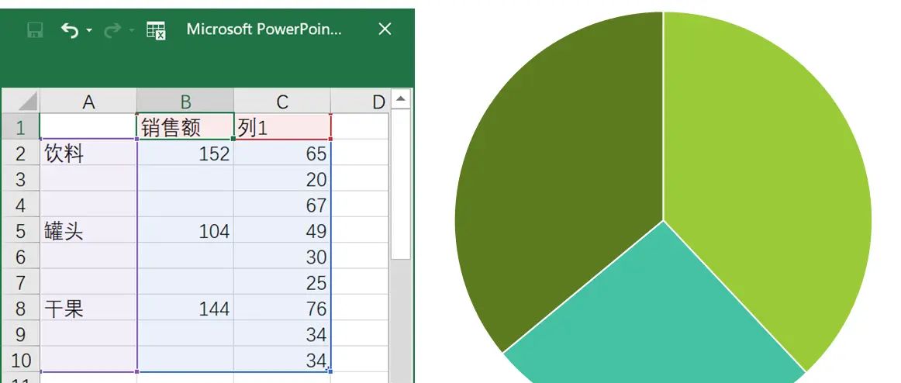Close the chart data sheet window
Image resolution: width=901 pixels, height=383 pixels.
(x=385, y=29)
